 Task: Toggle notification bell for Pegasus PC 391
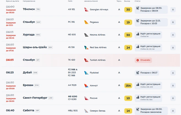click(173, 22)
